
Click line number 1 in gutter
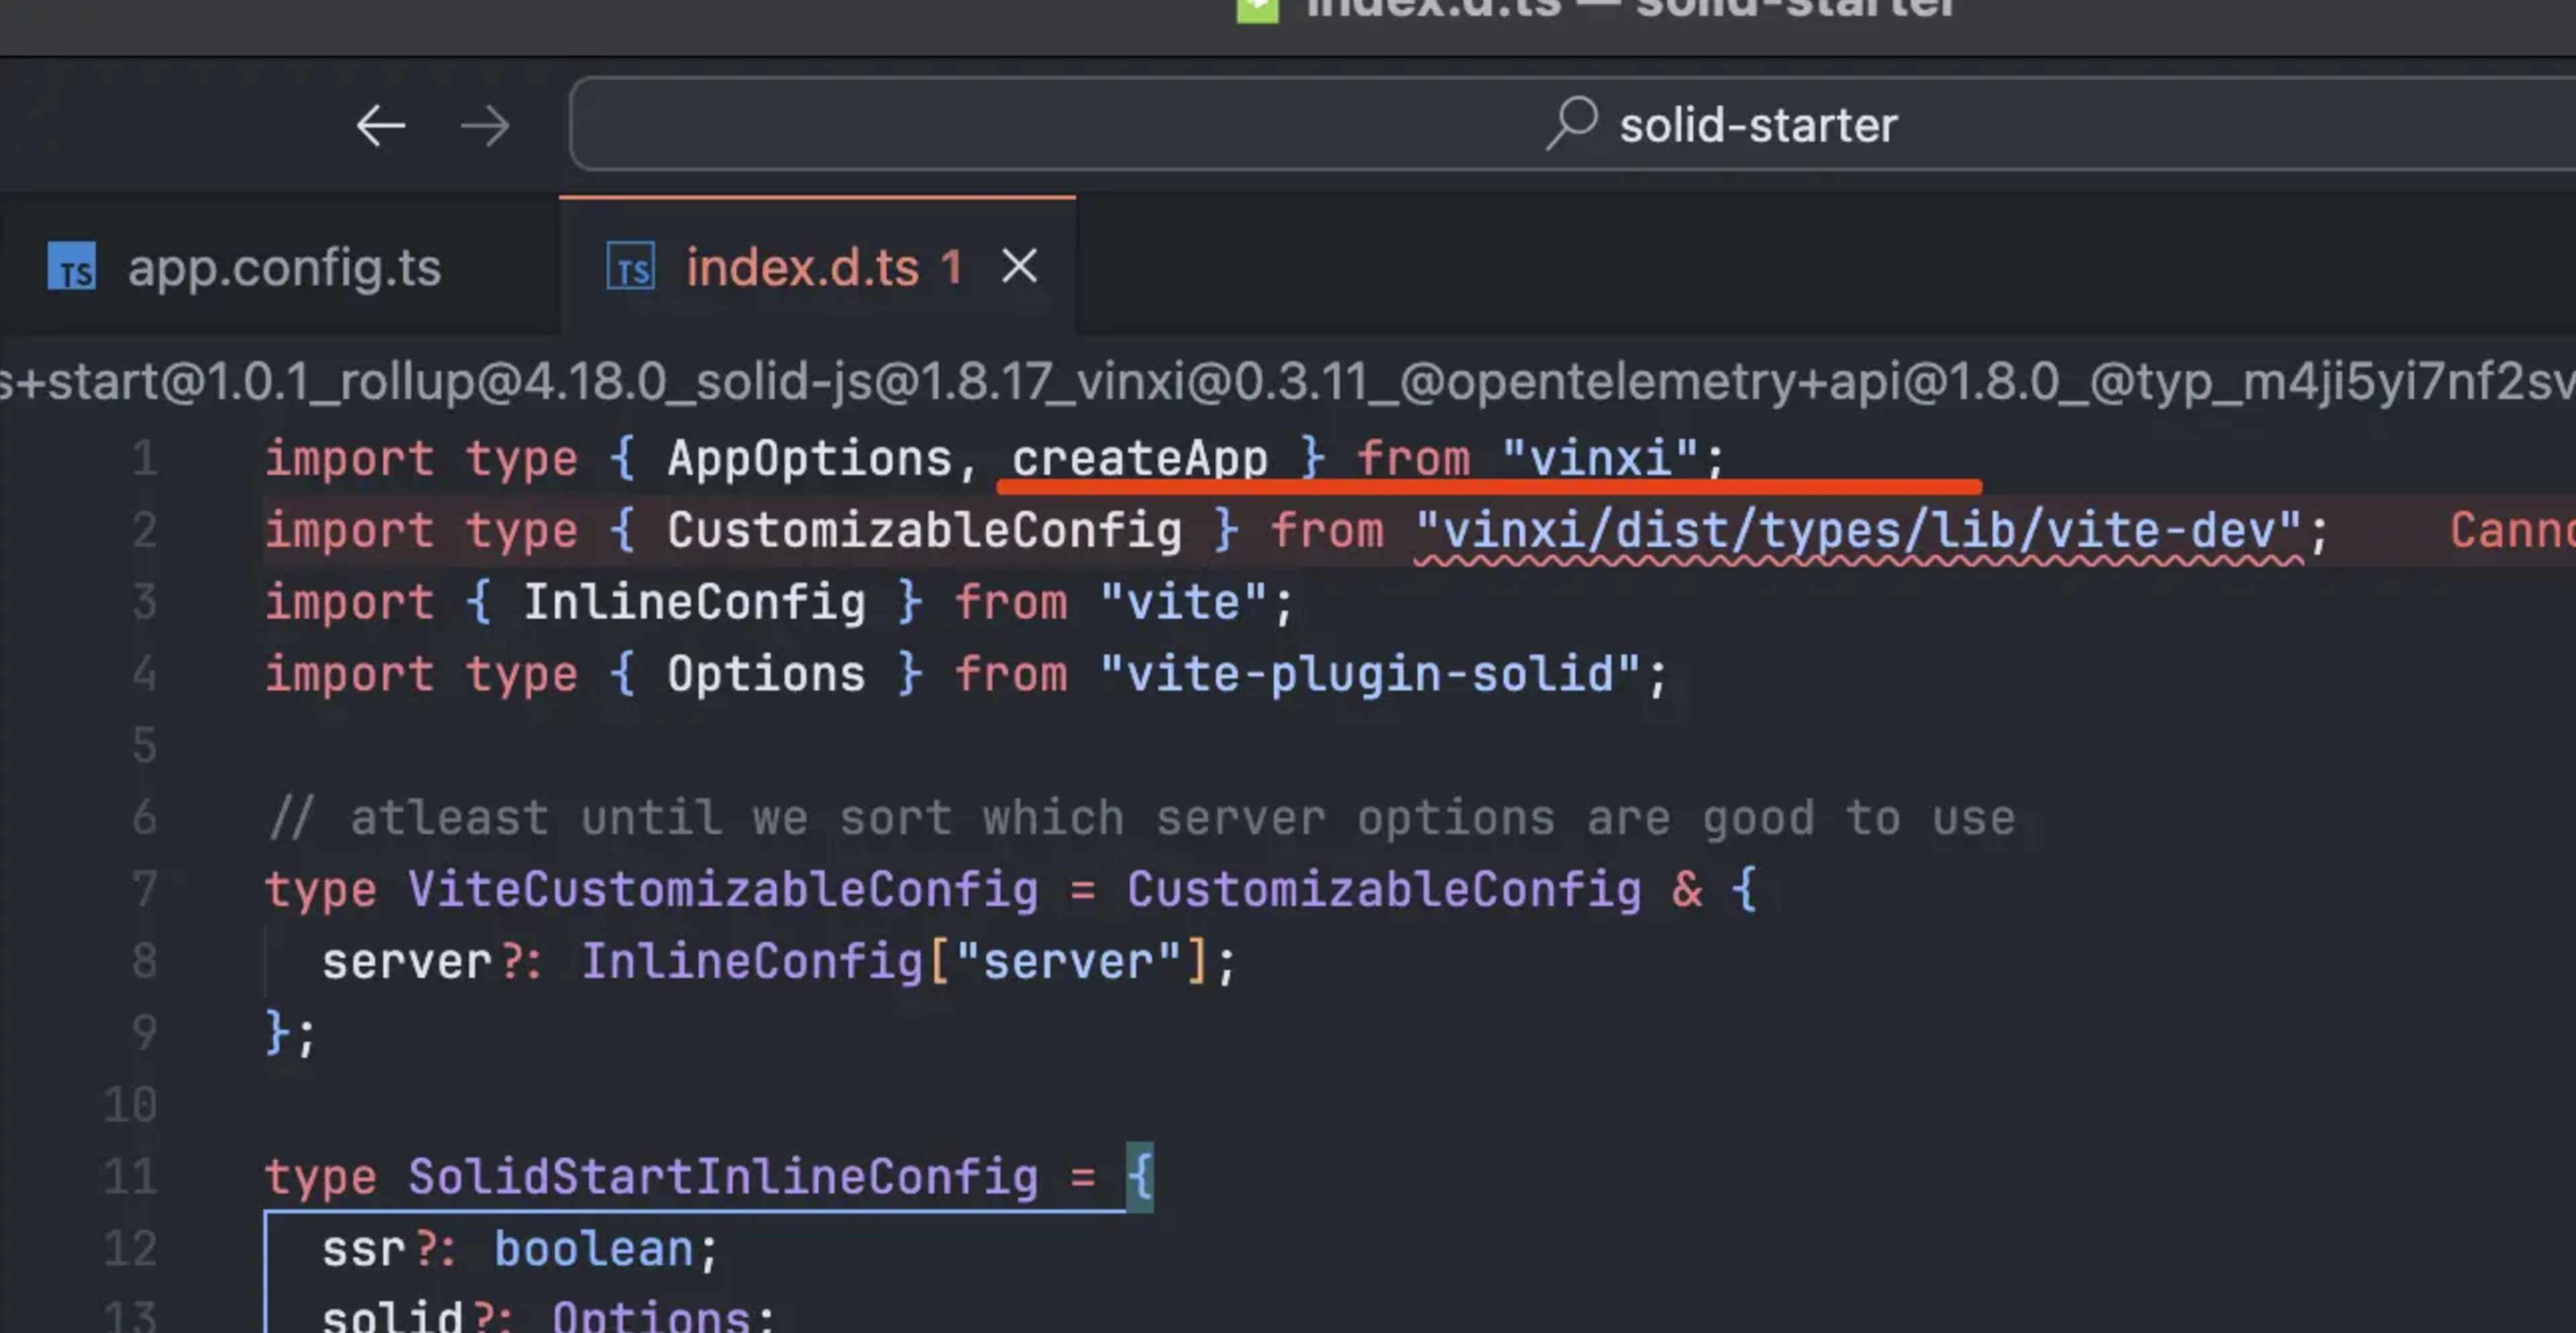145,459
